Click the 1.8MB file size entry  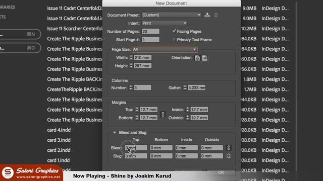(250, 79)
